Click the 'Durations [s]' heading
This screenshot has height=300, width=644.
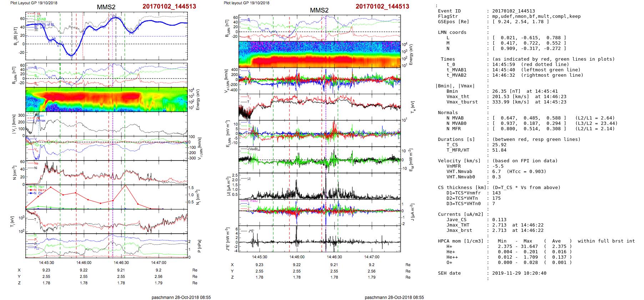point(456,139)
